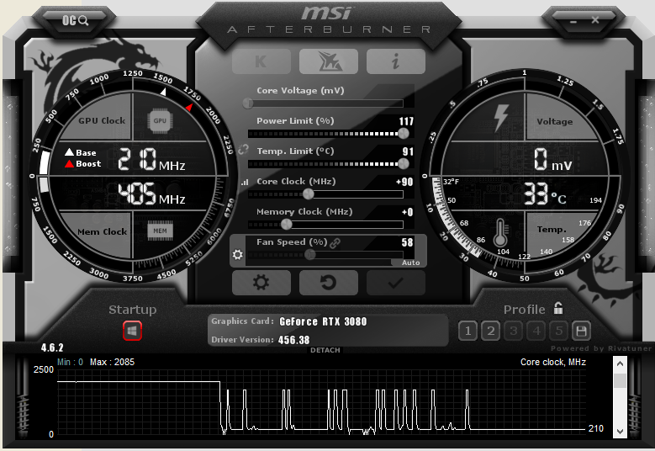Image resolution: width=655 pixels, height=451 pixels.
Task: Click the 33 °C temperature readout
Action: [x=545, y=194]
